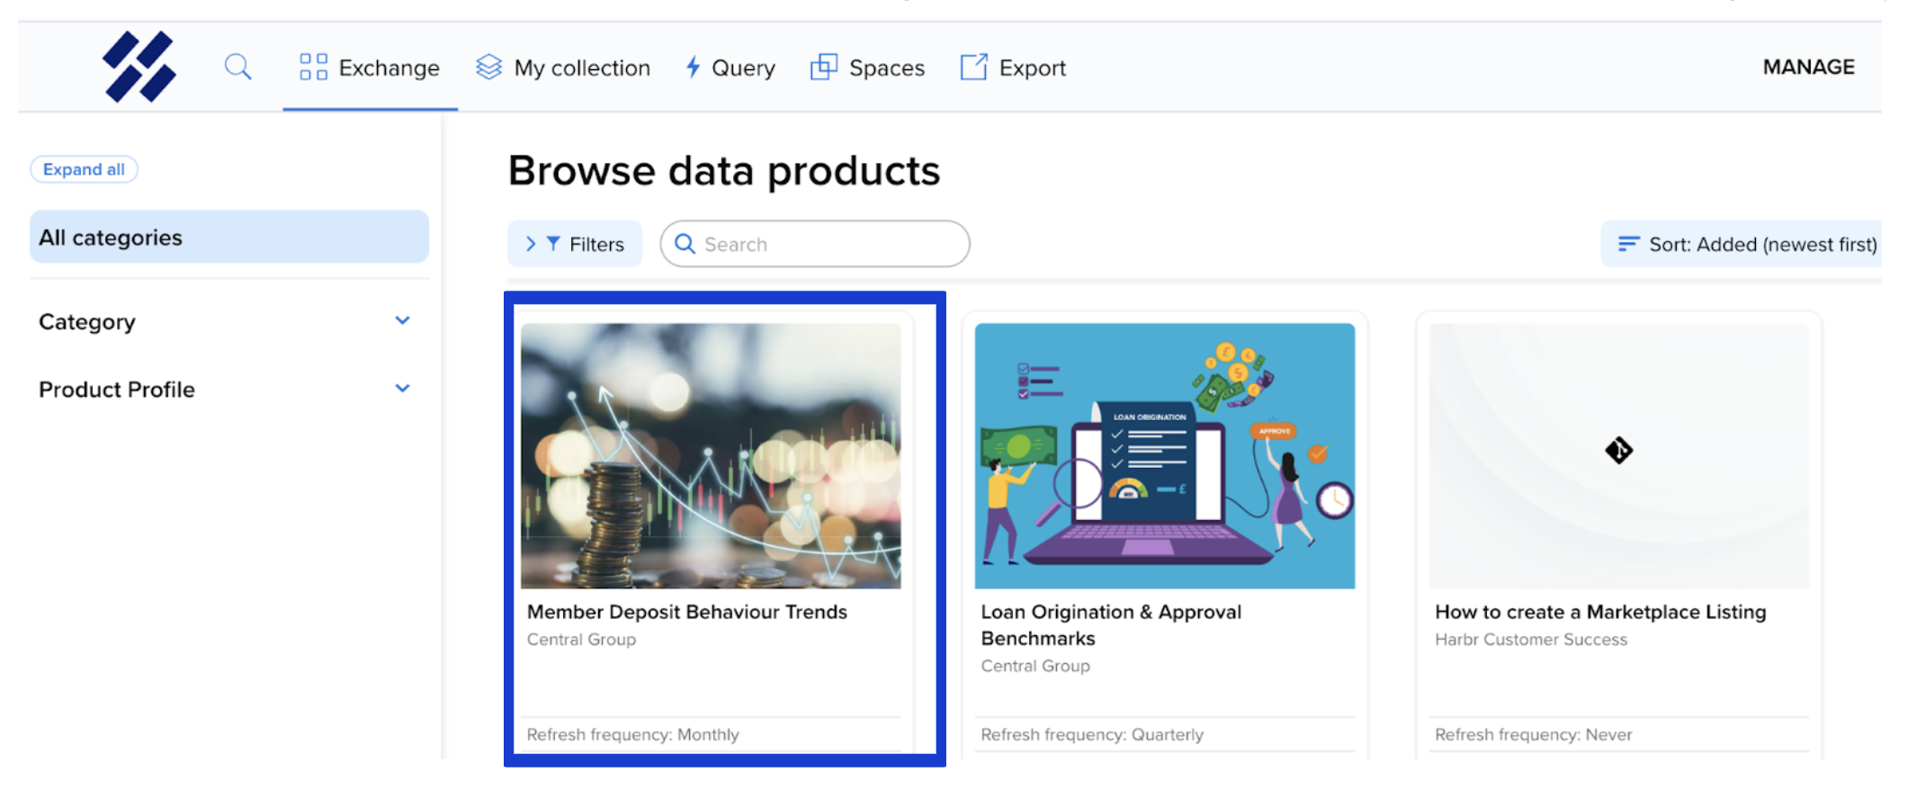Click the Search data products field
This screenshot has width=1907, height=790.
pos(828,244)
